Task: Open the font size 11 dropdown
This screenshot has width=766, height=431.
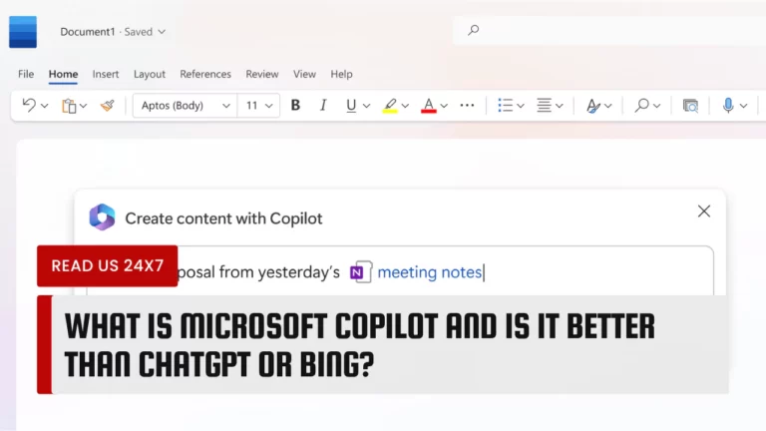Action: pyautogui.click(x=258, y=106)
